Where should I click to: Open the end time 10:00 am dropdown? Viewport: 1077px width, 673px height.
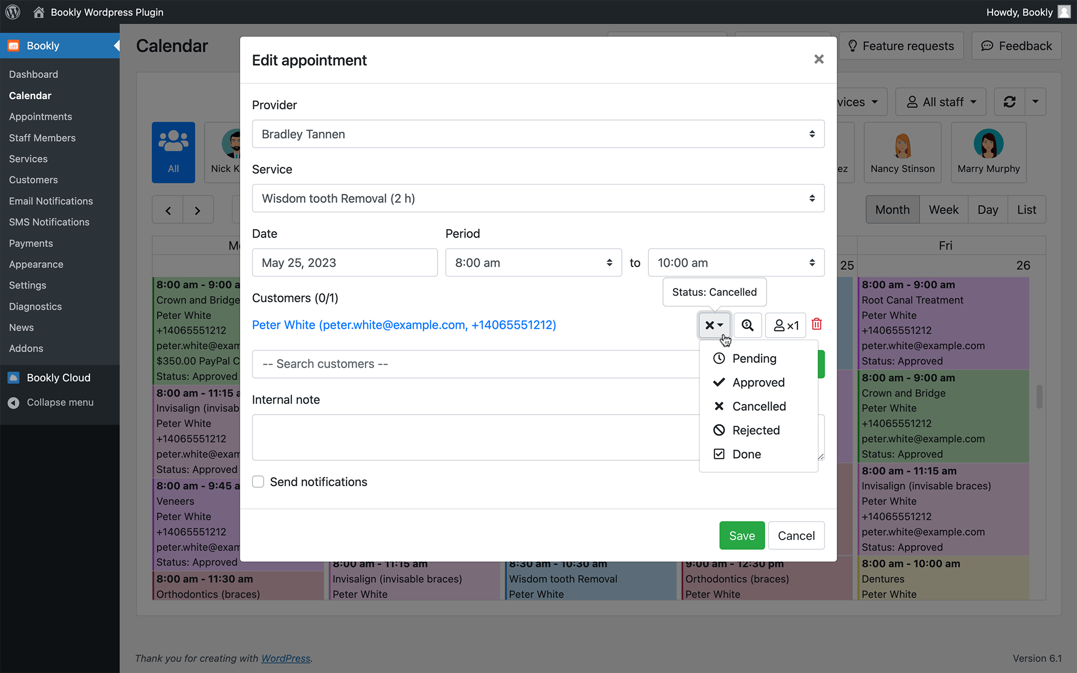coord(736,263)
